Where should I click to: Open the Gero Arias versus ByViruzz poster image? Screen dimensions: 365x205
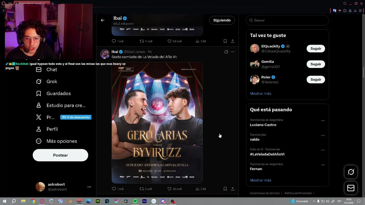point(157,123)
